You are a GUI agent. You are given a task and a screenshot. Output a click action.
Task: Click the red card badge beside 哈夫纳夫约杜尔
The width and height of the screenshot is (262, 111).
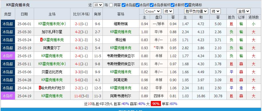click(x=40, y=88)
